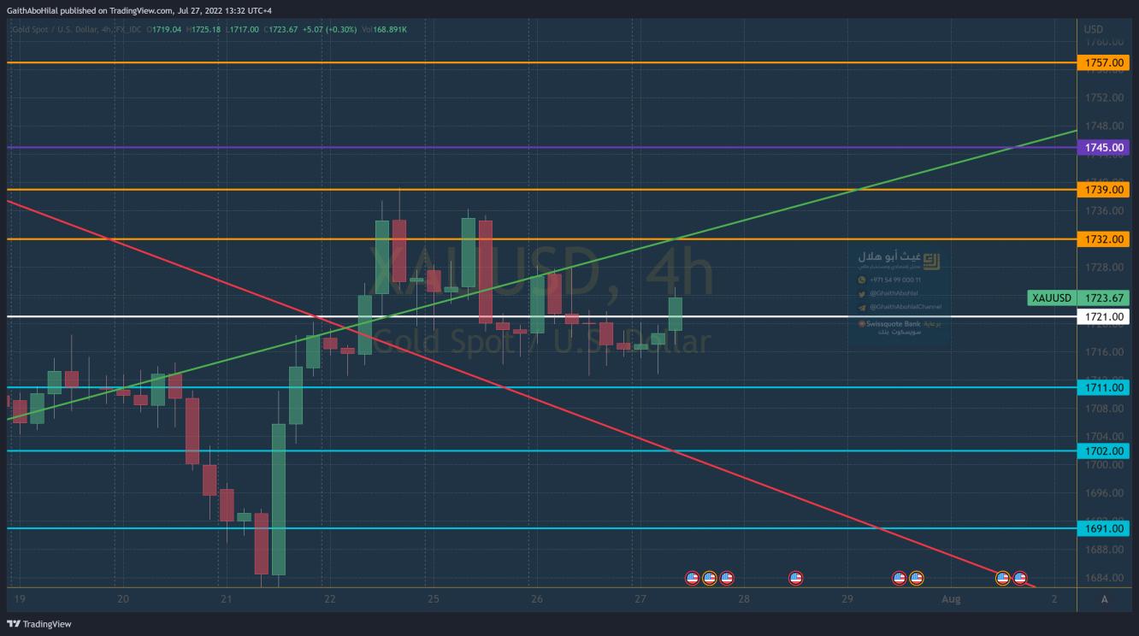Click the orange-ringed event flag between 29 and Aug
This screenshot has width=1139, height=636.
point(916,579)
